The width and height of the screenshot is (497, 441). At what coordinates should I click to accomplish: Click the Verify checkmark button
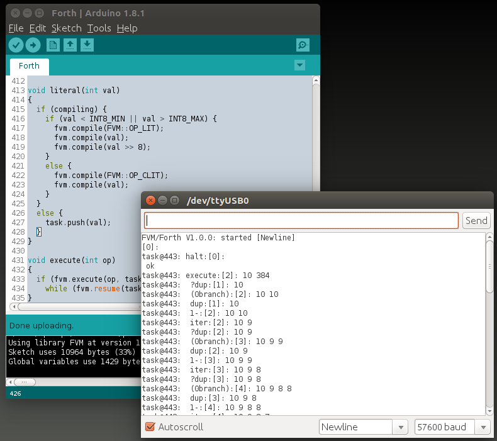tap(16, 45)
